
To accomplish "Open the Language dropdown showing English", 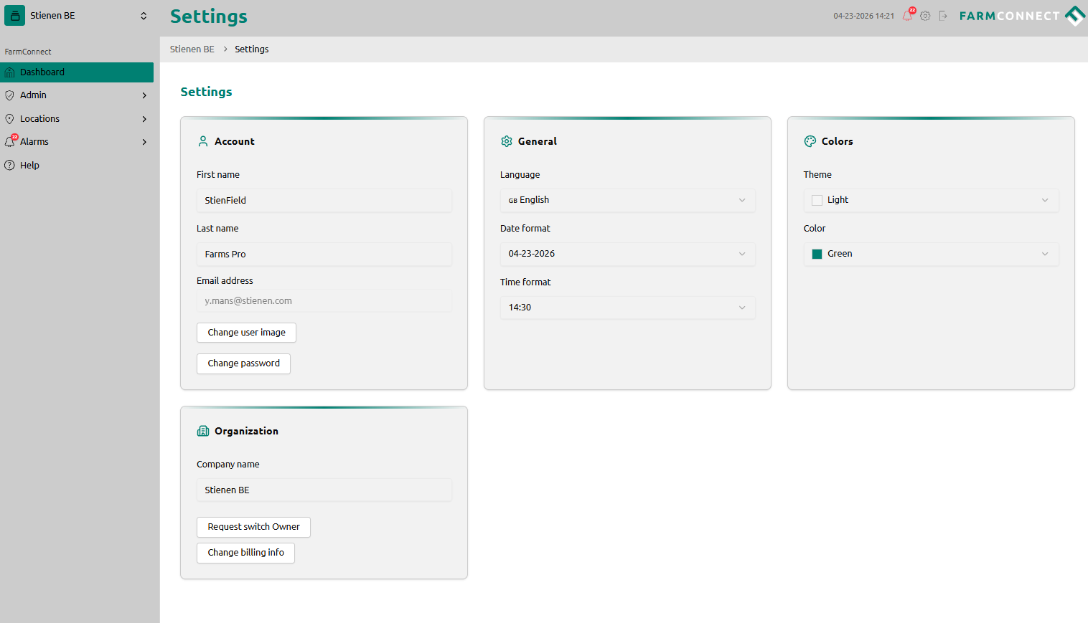I will (x=627, y=200).
